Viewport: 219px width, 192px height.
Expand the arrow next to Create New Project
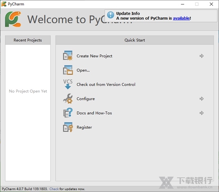(201, 56)
